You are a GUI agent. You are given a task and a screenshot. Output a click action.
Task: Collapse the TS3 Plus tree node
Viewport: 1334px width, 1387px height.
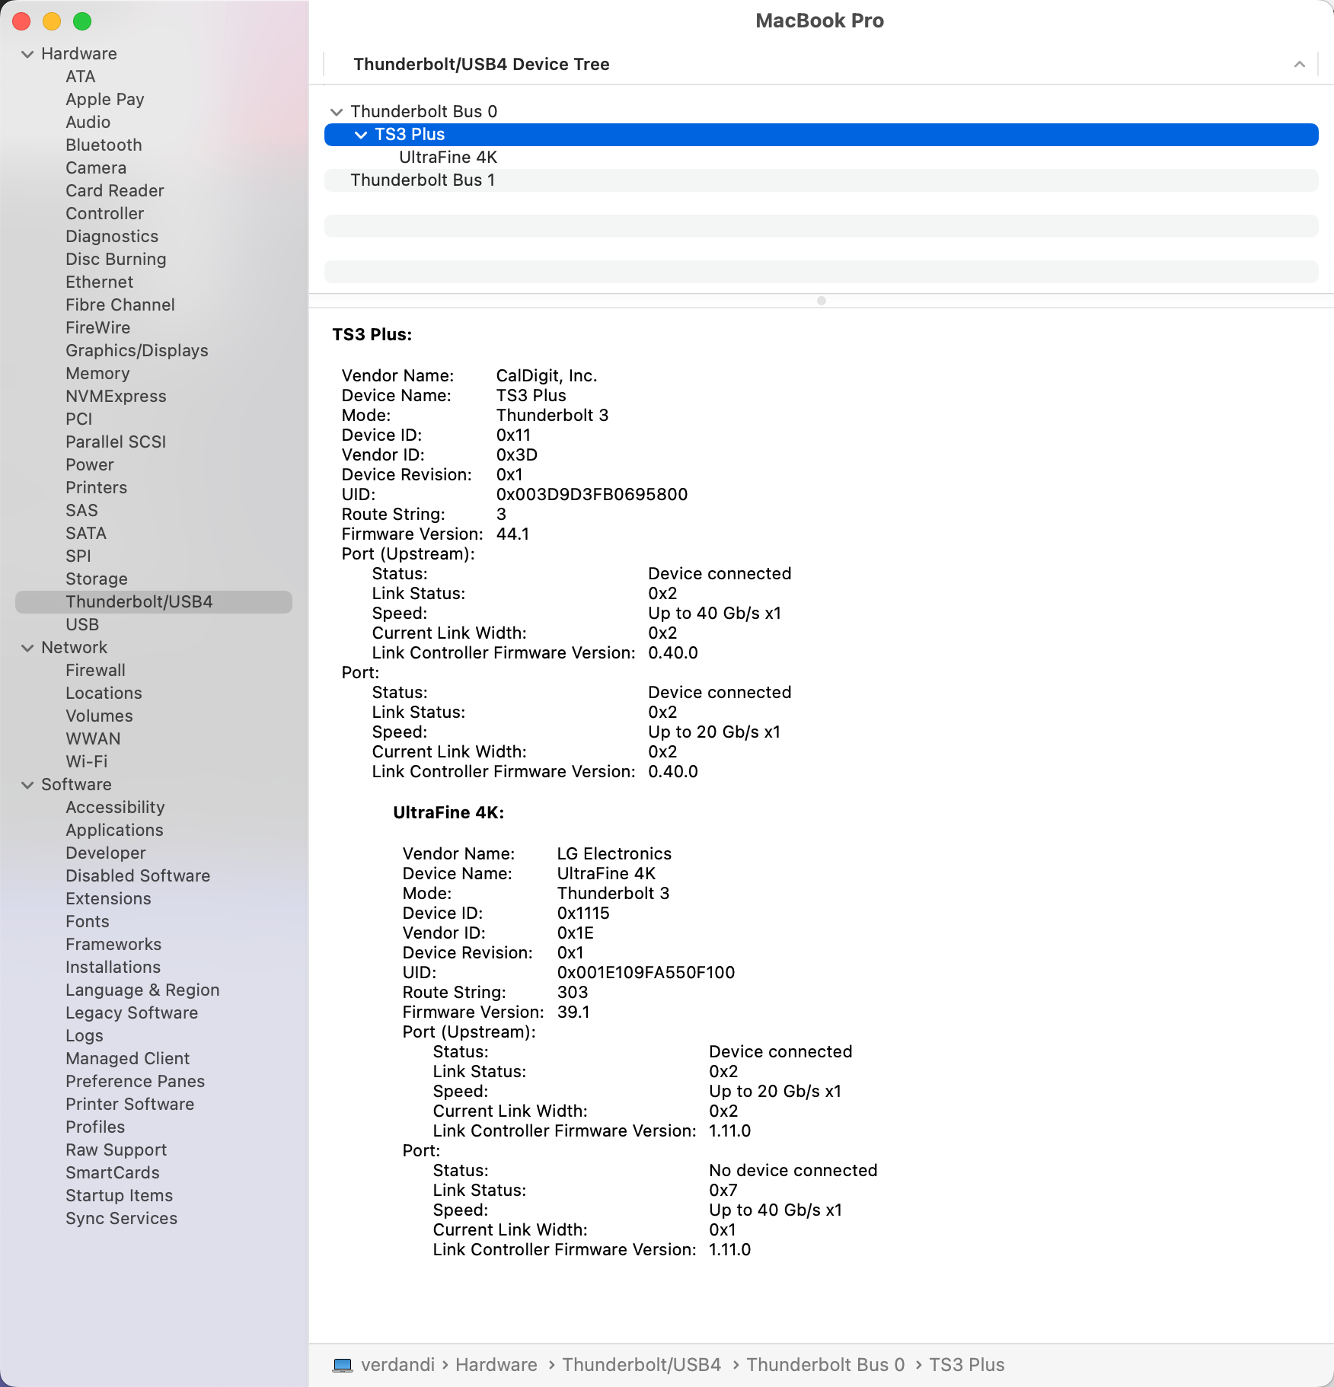click(x=361, y=135)
